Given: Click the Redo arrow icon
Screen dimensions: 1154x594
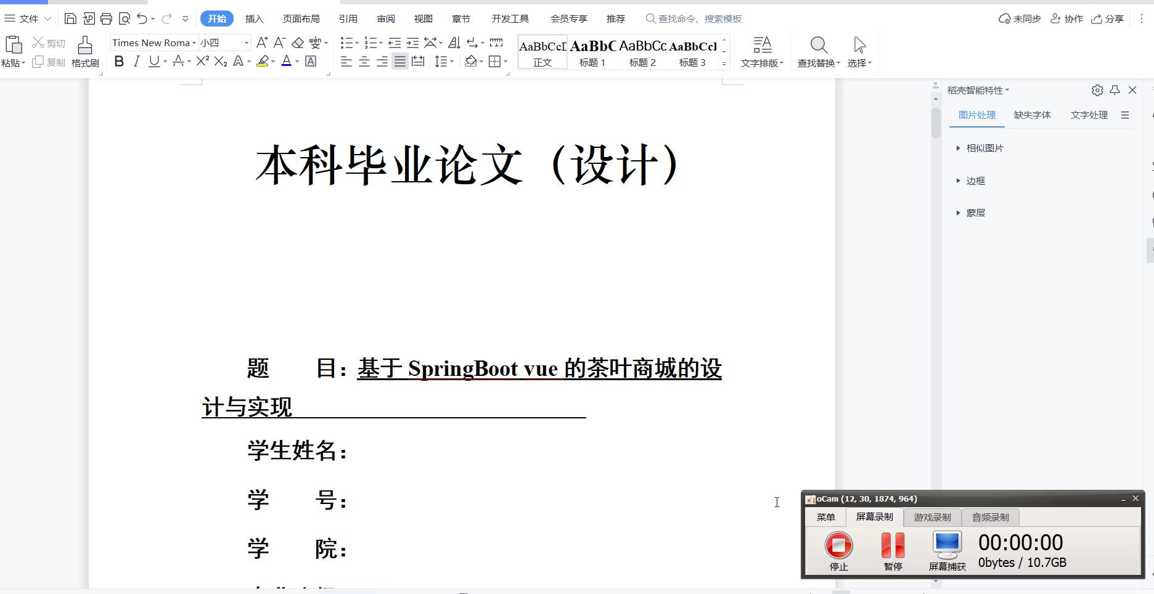Looking at the screenshot, I should click(x=166, y=18).
